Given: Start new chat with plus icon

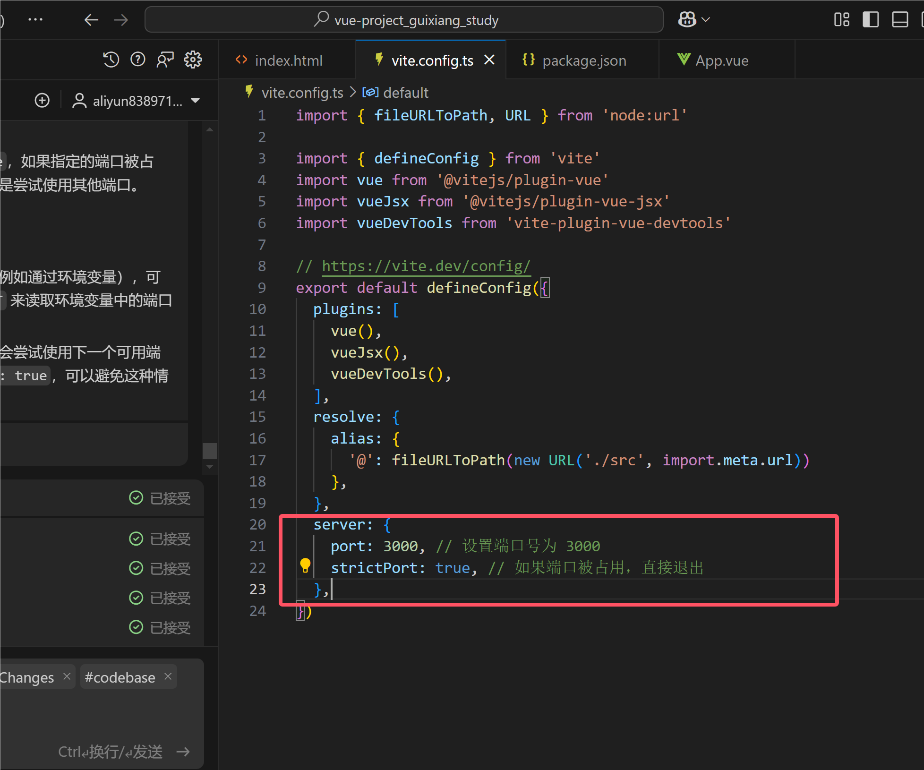Looking at the screenshot, I should pos(42,101).
